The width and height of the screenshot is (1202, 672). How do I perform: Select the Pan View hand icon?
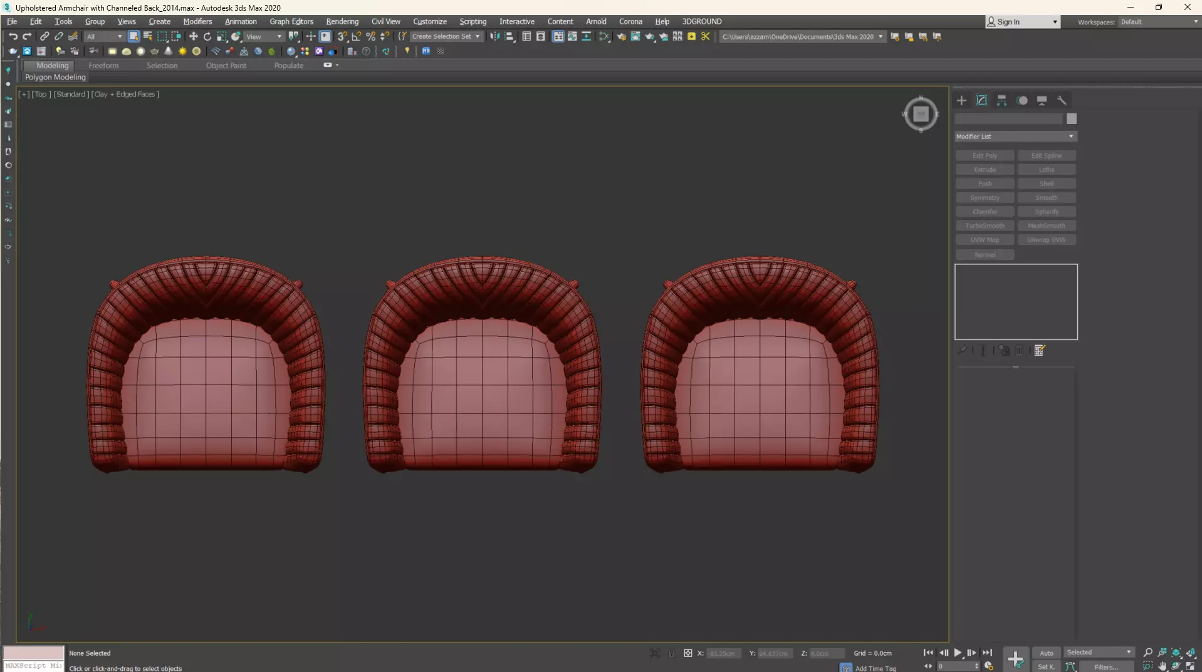point(1162,666)
